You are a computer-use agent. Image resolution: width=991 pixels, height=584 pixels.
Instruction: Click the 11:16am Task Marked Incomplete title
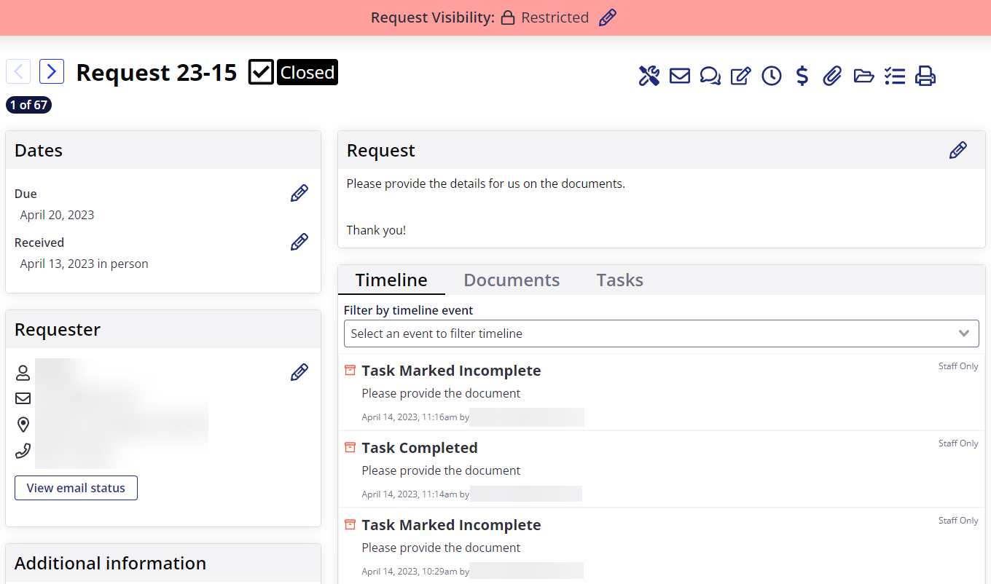[451, 371]
